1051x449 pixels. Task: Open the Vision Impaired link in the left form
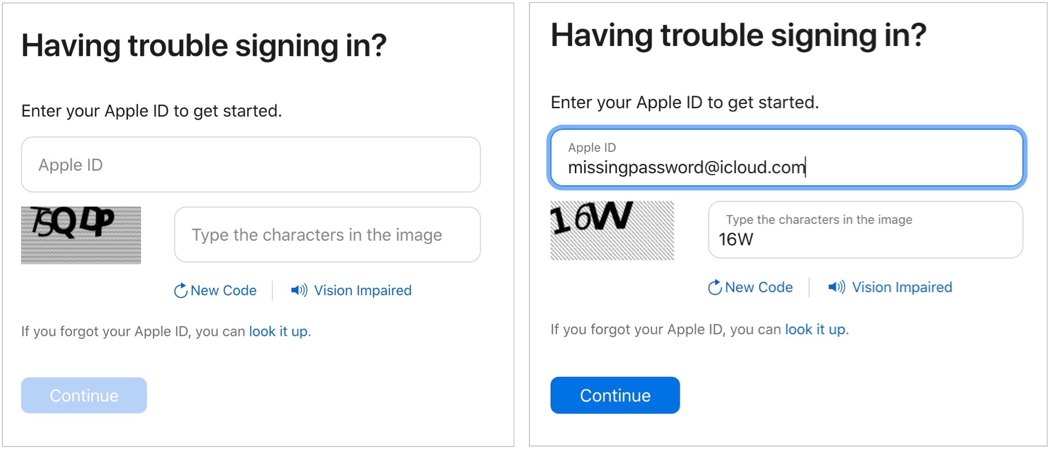point(363,291)
